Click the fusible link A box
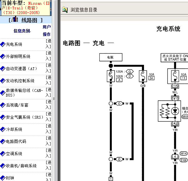Image resolution: width=188 pixels, height=181 pixels. (119, 80)
